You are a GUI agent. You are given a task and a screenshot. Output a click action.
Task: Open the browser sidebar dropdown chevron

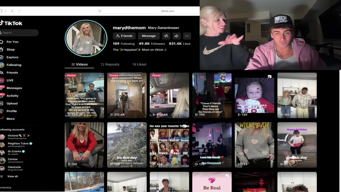coord(5,11)
